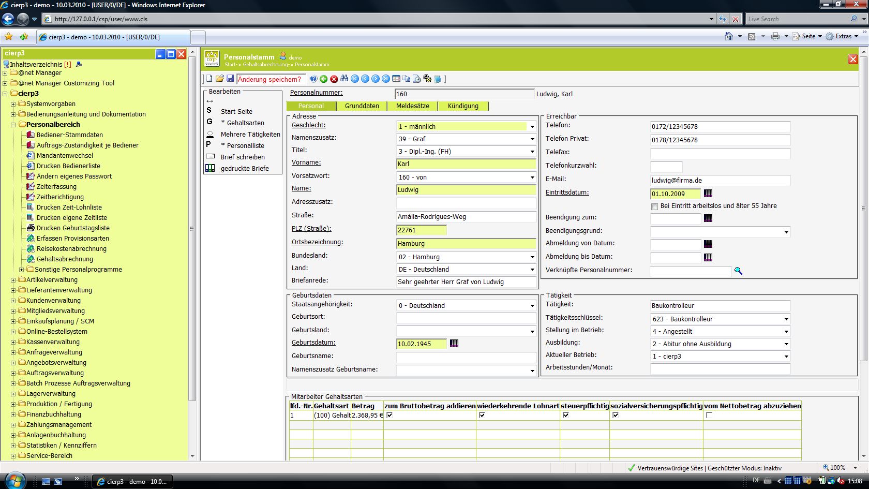
Task: Click the save floppy disk icon
Action: [230, 79]
